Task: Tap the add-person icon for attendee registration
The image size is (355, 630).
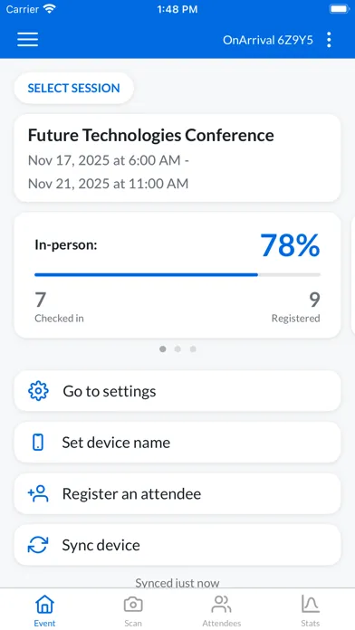Action: pyautogui.click(x=38, y=493)
